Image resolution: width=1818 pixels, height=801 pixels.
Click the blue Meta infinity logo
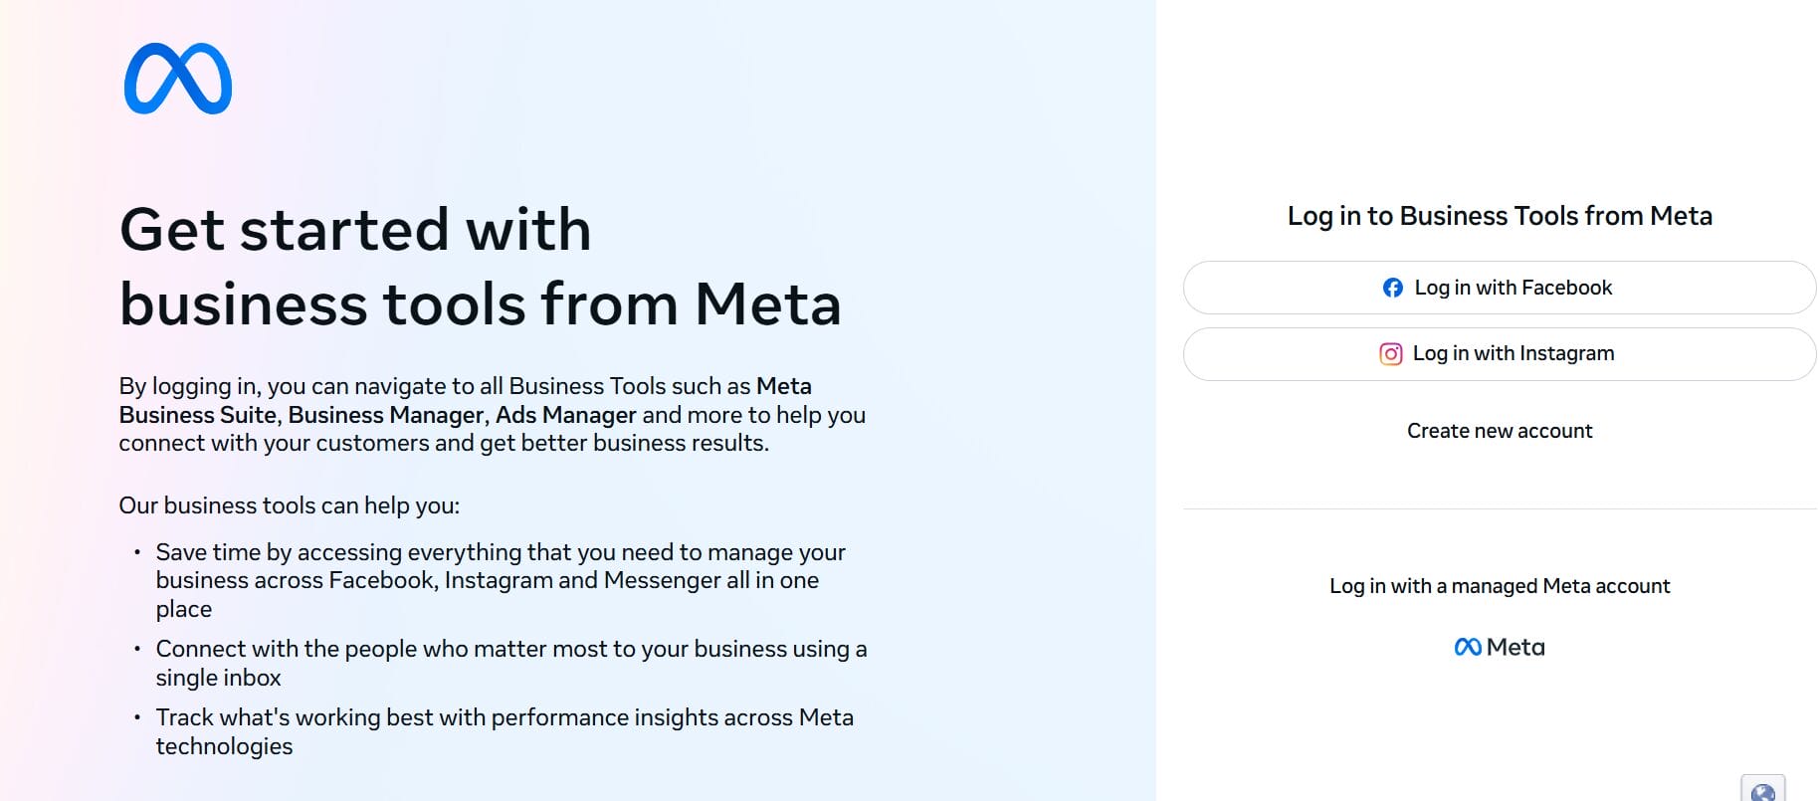point(178,79)
